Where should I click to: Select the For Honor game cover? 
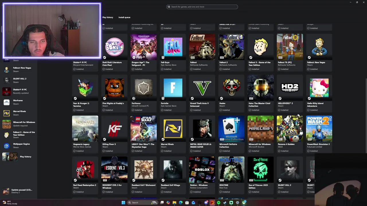pyautogui.click(x=144, y=88)
